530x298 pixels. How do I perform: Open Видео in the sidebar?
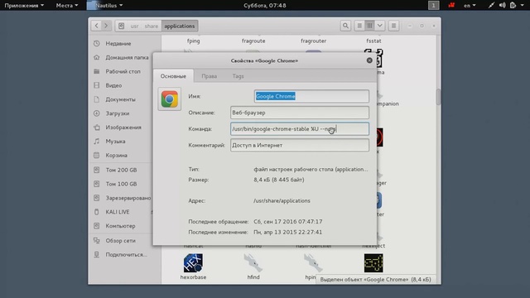113,85
